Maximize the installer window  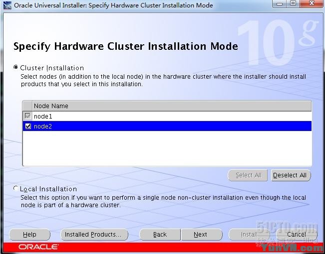(x=293, y=3)
